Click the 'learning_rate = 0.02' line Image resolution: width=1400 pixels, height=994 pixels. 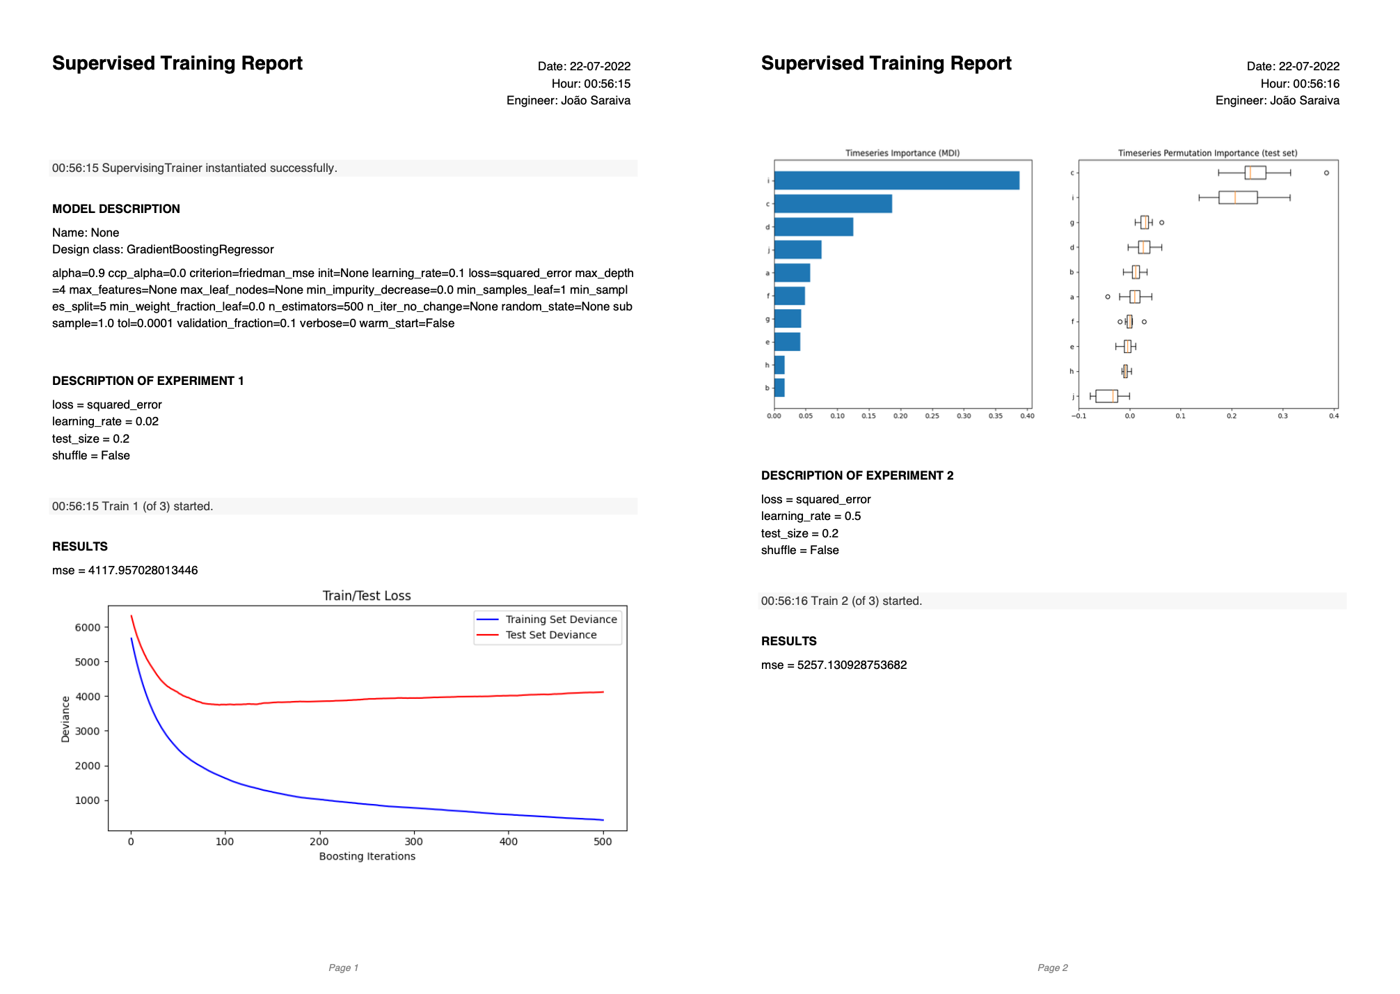[x=106, y=421]
